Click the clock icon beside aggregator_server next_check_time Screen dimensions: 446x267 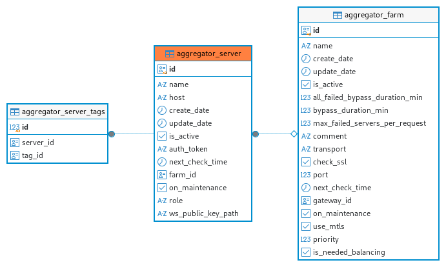click(162, 162)
